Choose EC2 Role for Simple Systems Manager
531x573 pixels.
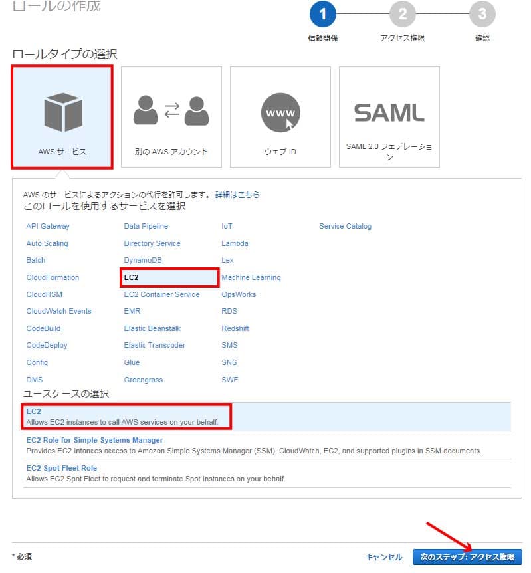[94, 440]
